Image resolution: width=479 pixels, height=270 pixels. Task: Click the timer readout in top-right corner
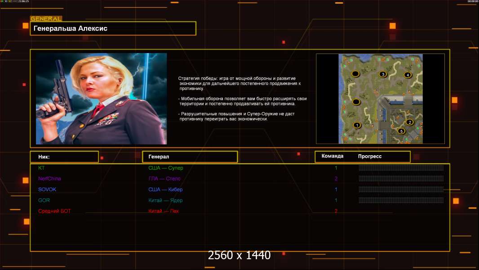click(473, 1)
